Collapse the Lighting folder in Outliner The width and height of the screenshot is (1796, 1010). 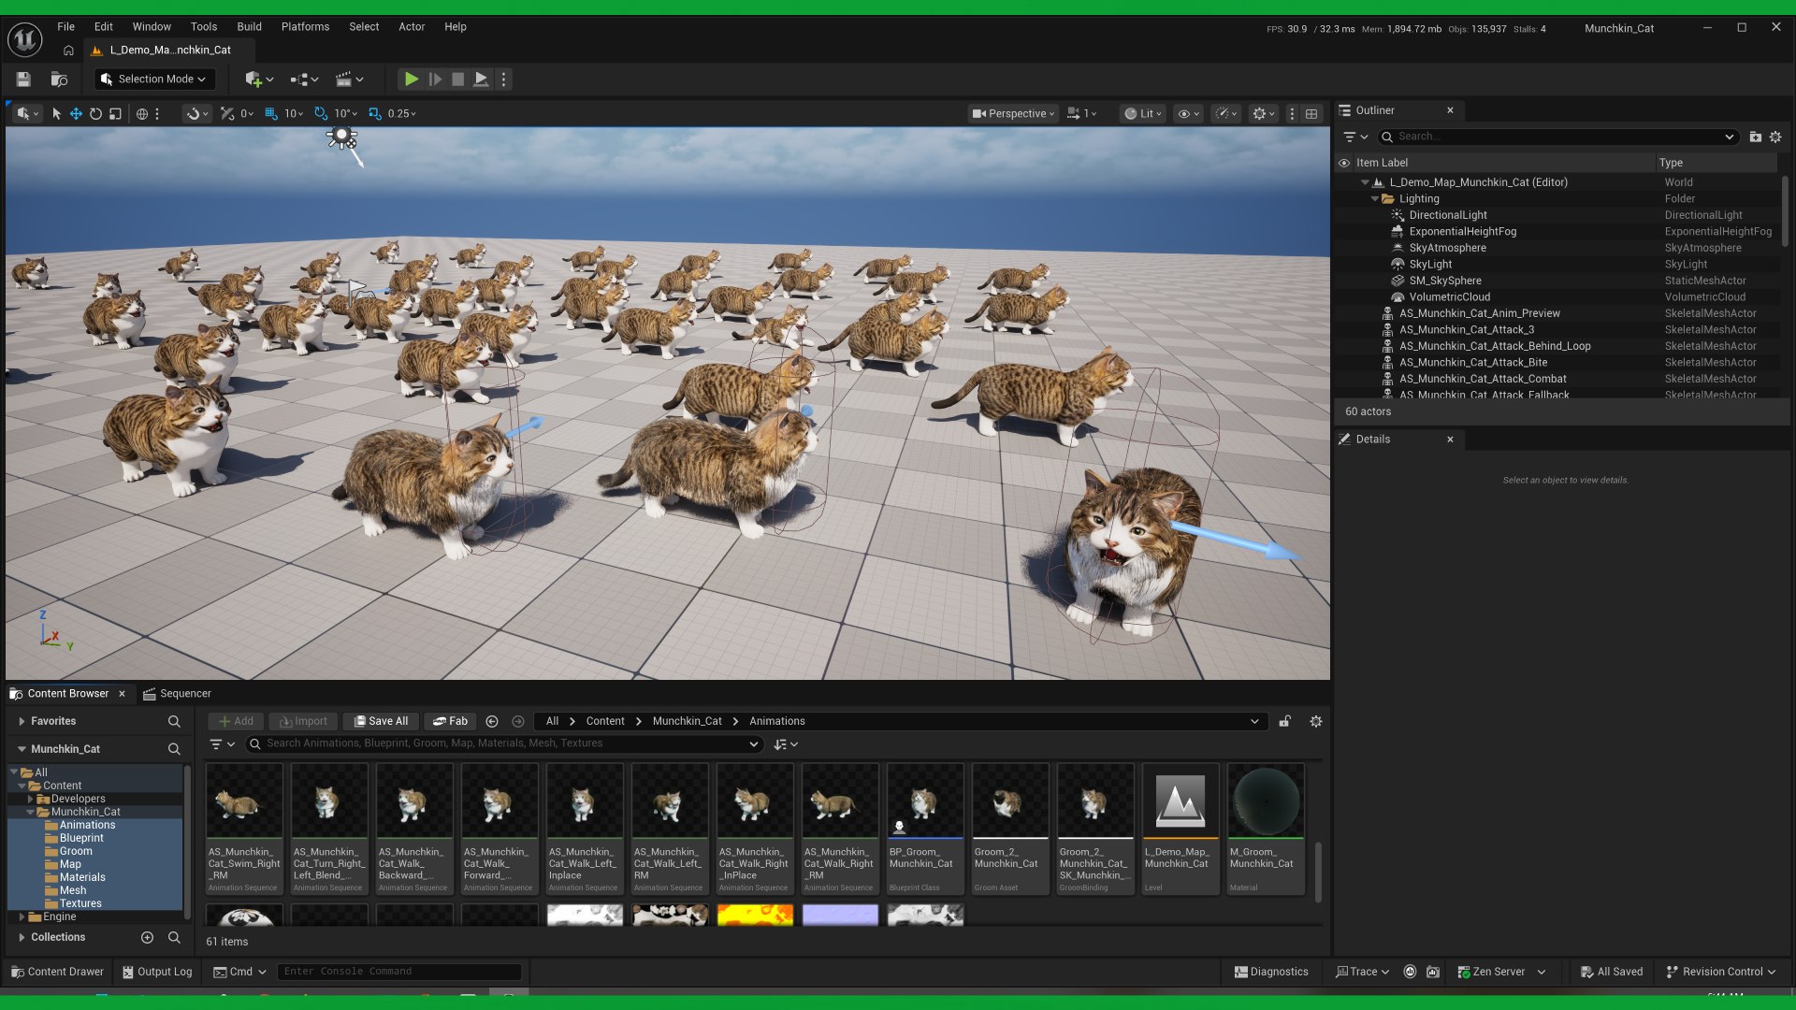pyautogui.click(x=1374, y=199)
